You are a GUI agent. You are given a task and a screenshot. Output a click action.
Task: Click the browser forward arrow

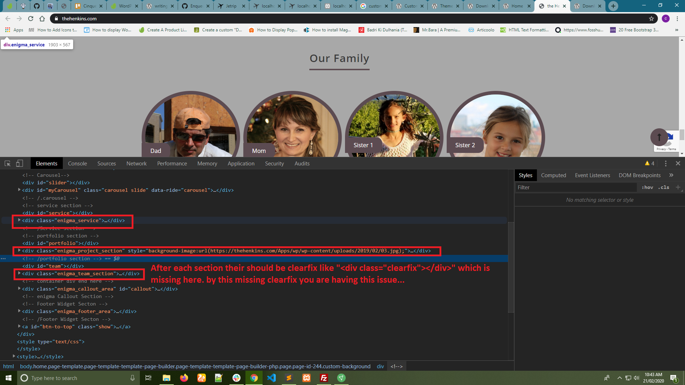coord(19,19)
